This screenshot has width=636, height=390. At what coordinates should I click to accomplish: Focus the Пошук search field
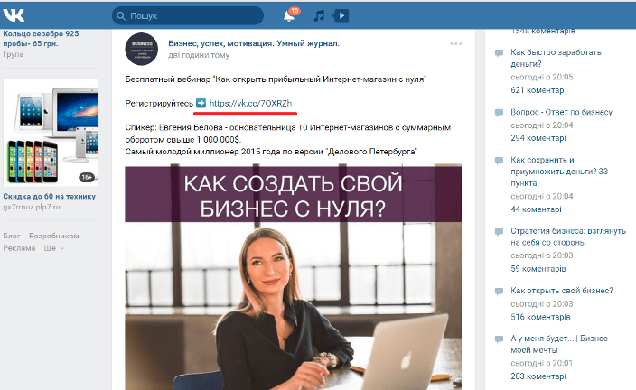click(x=188, y=16)
